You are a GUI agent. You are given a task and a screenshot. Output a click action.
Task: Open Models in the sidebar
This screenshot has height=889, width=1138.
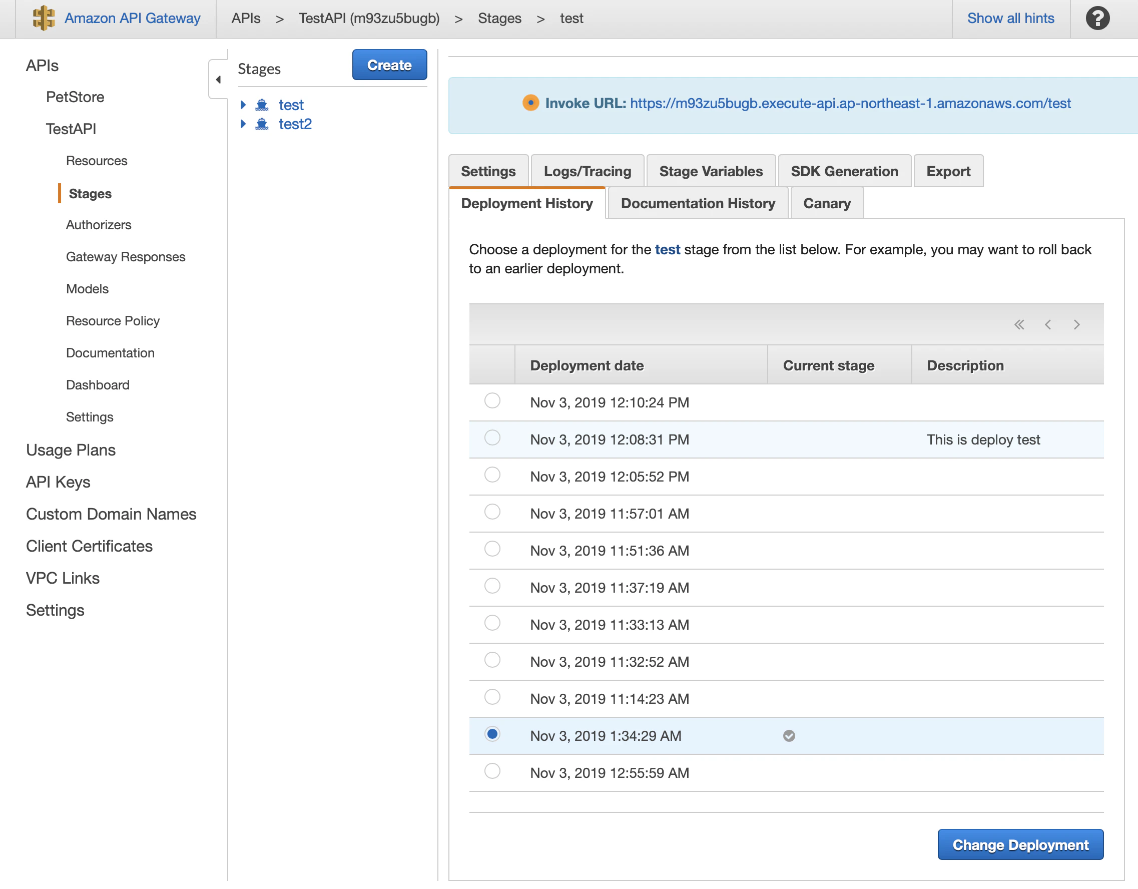(x=87, y=289)
